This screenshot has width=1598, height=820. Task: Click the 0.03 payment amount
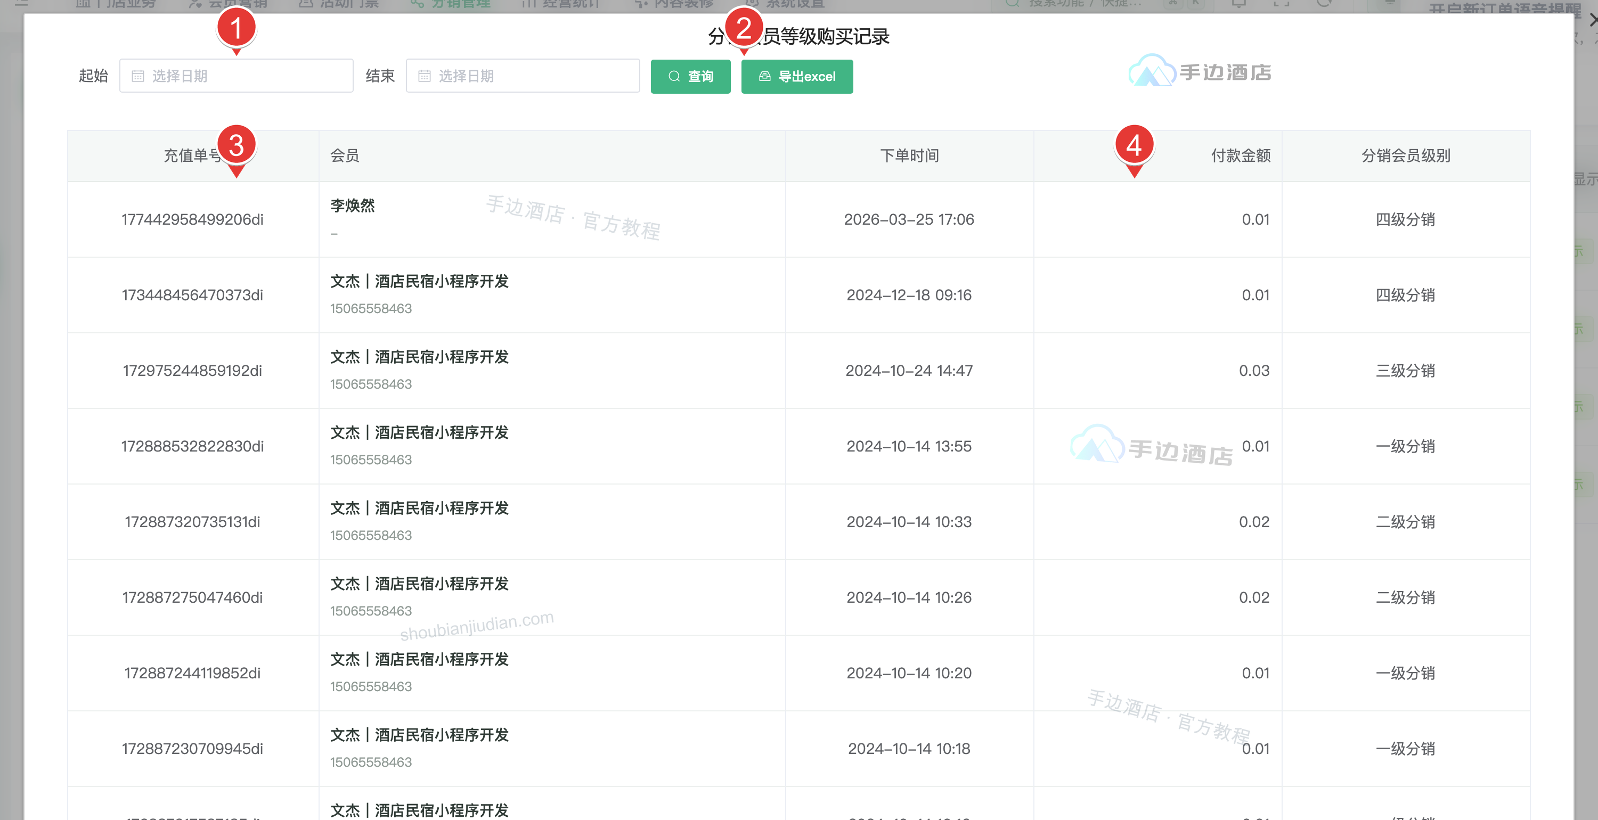[x=1254, y=371]
